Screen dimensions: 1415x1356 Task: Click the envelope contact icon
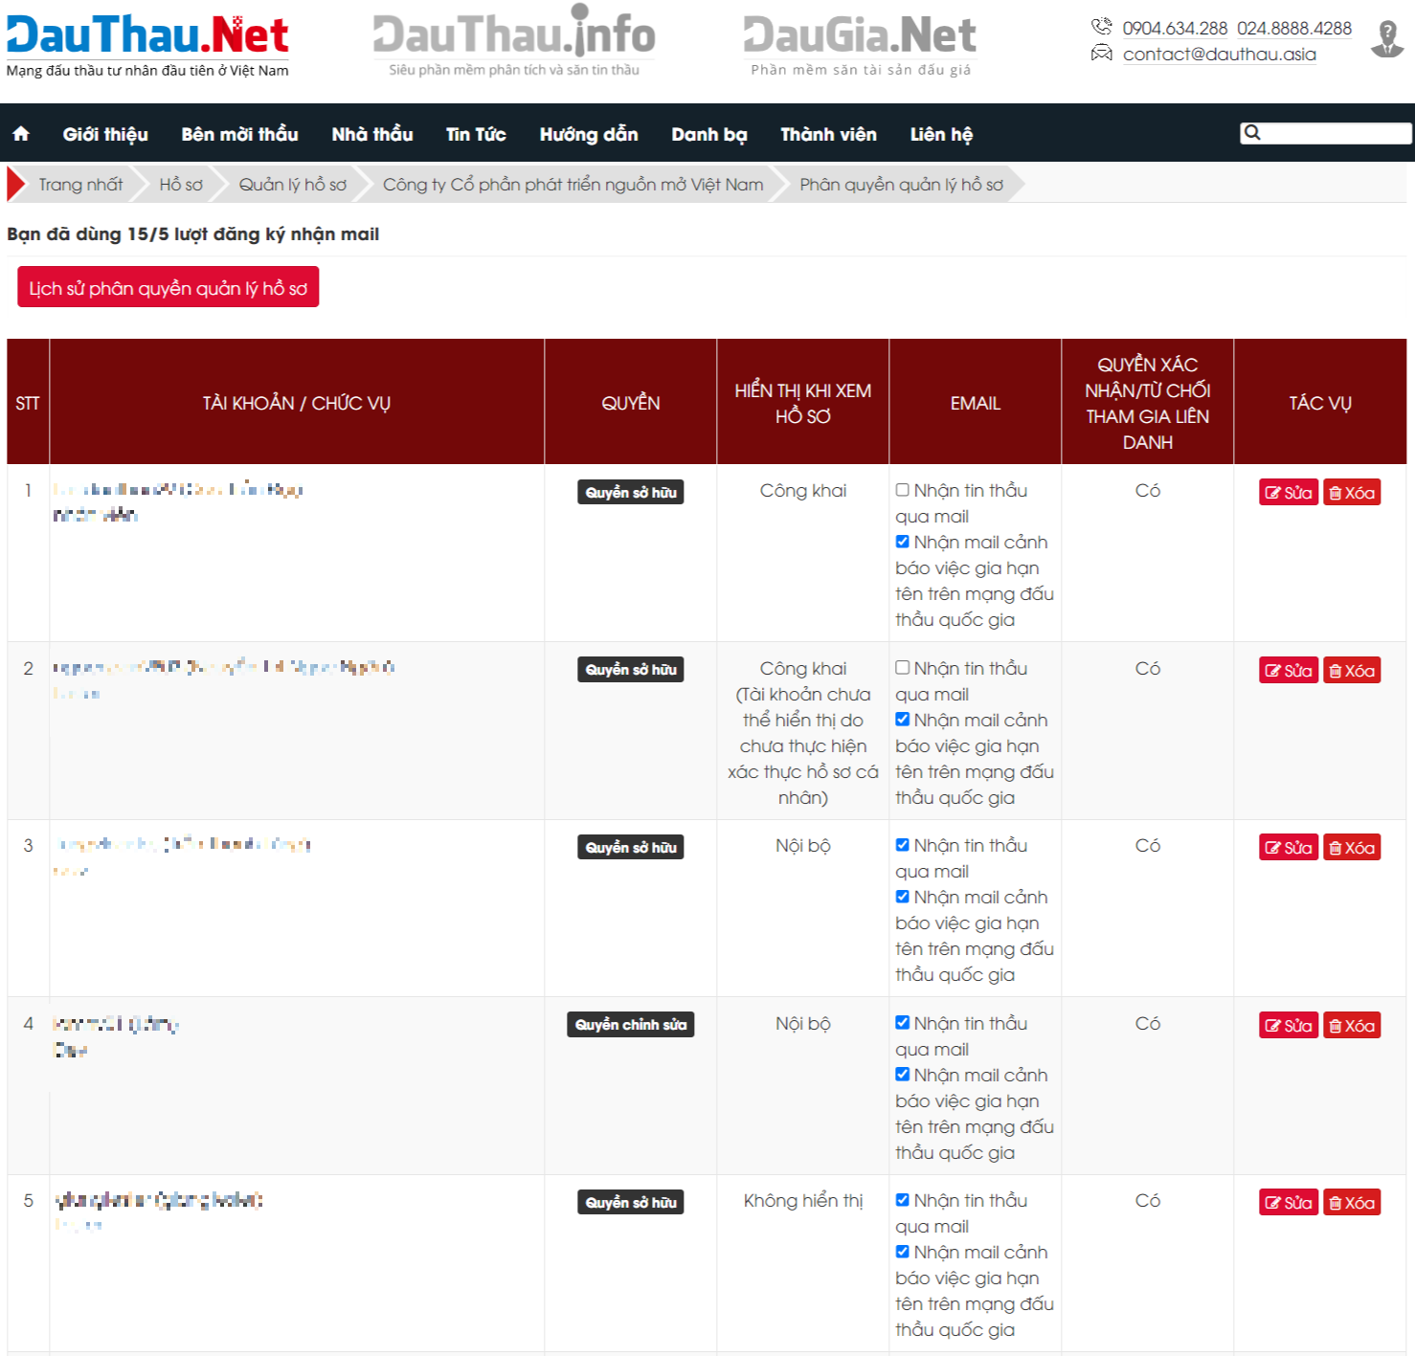tap(1102, 54)
